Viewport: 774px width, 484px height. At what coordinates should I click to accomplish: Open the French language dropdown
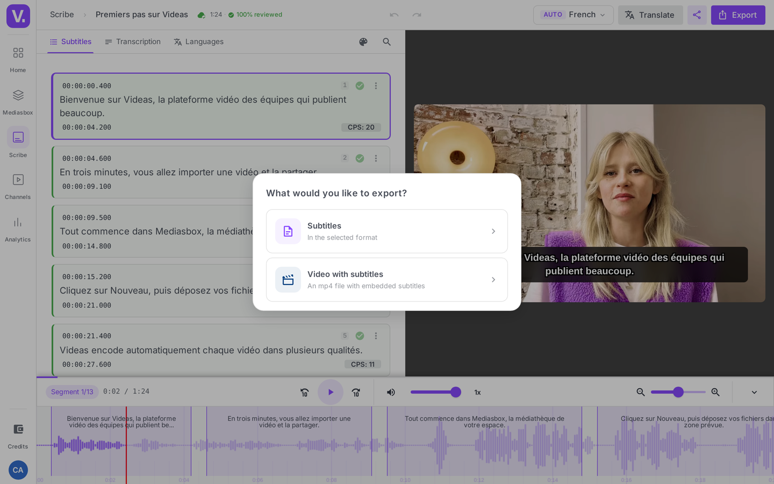click(x=573, y=15)
